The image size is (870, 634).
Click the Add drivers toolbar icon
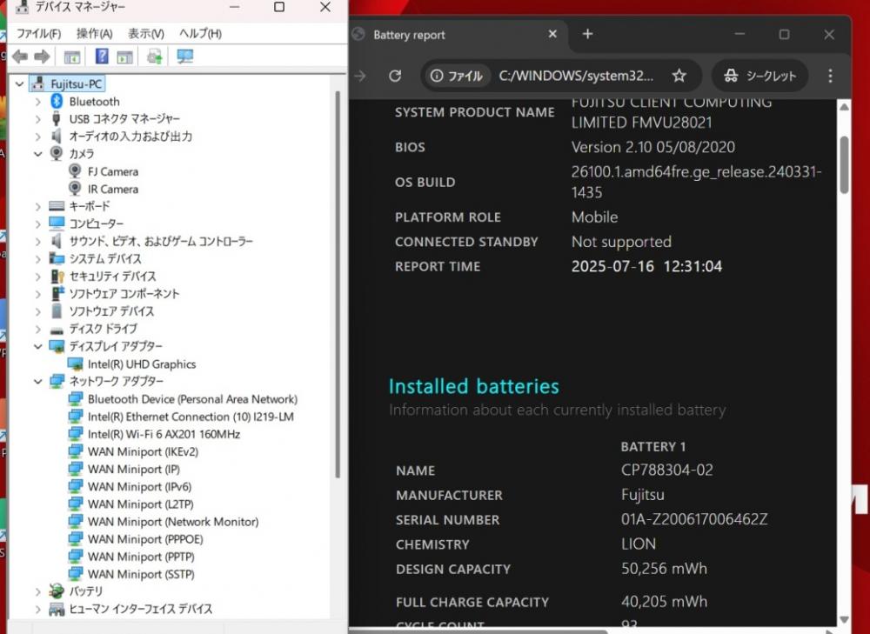point(154,57)
